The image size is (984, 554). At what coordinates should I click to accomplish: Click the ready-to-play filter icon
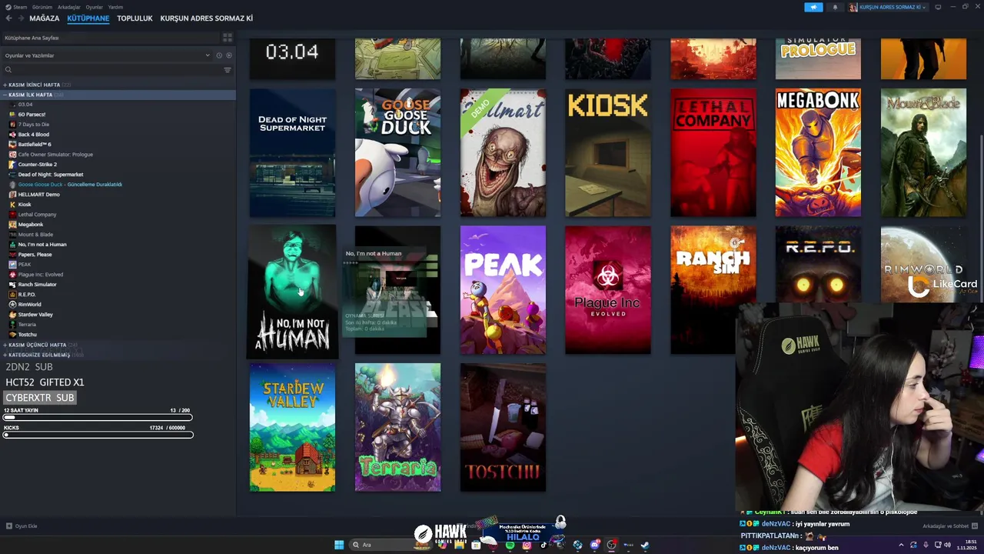[228, 55]
